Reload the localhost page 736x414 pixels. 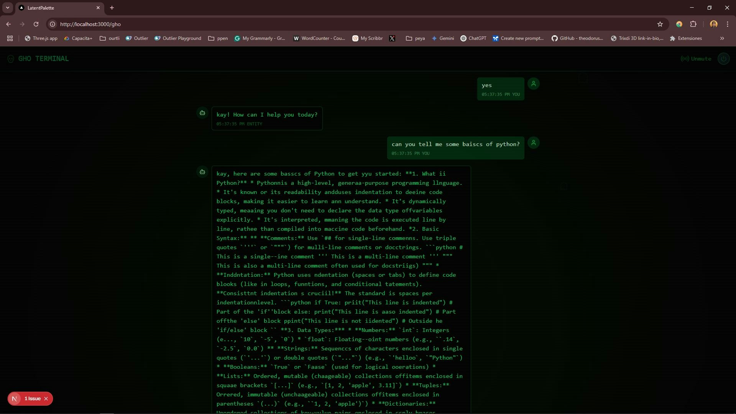point(36,24)
